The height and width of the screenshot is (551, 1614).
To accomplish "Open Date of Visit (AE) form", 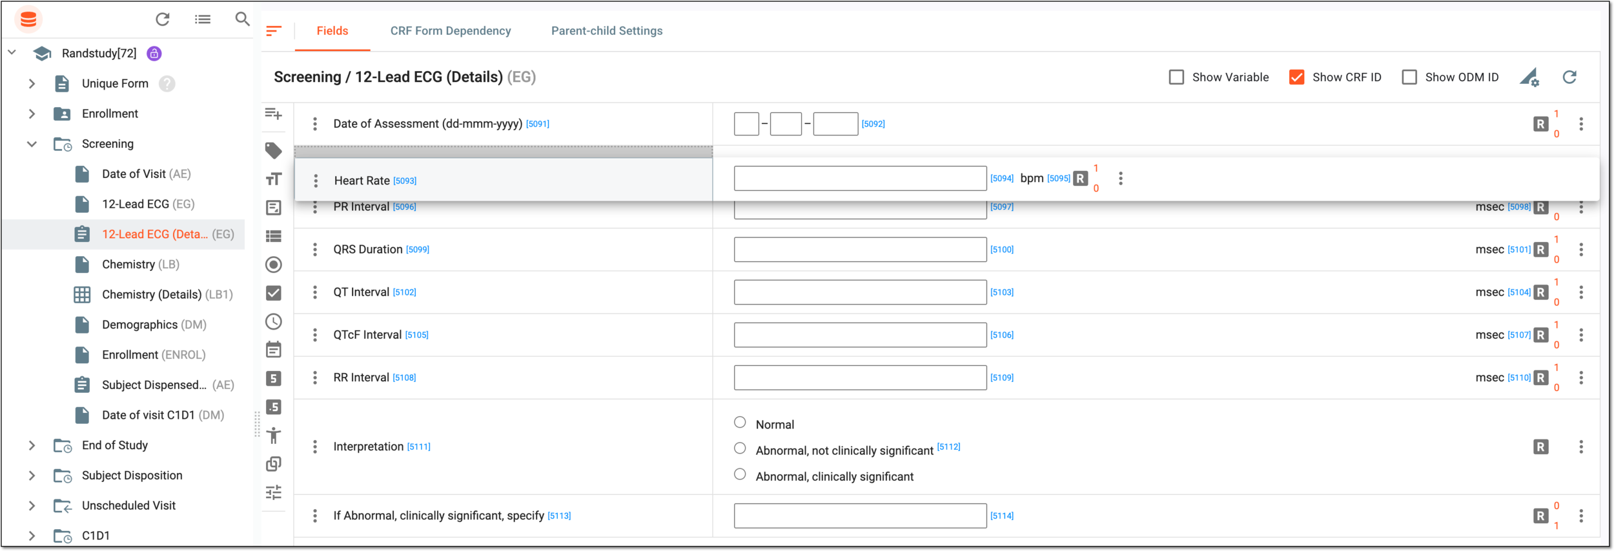I will pos(147,174).
